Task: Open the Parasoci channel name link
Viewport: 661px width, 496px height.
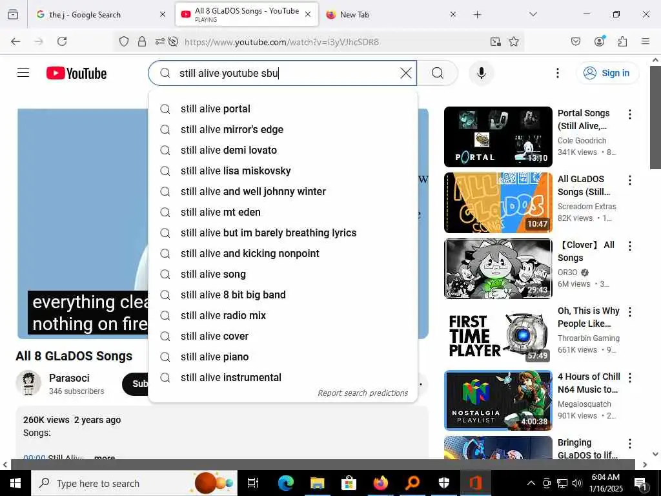Action: pos(69,378)
